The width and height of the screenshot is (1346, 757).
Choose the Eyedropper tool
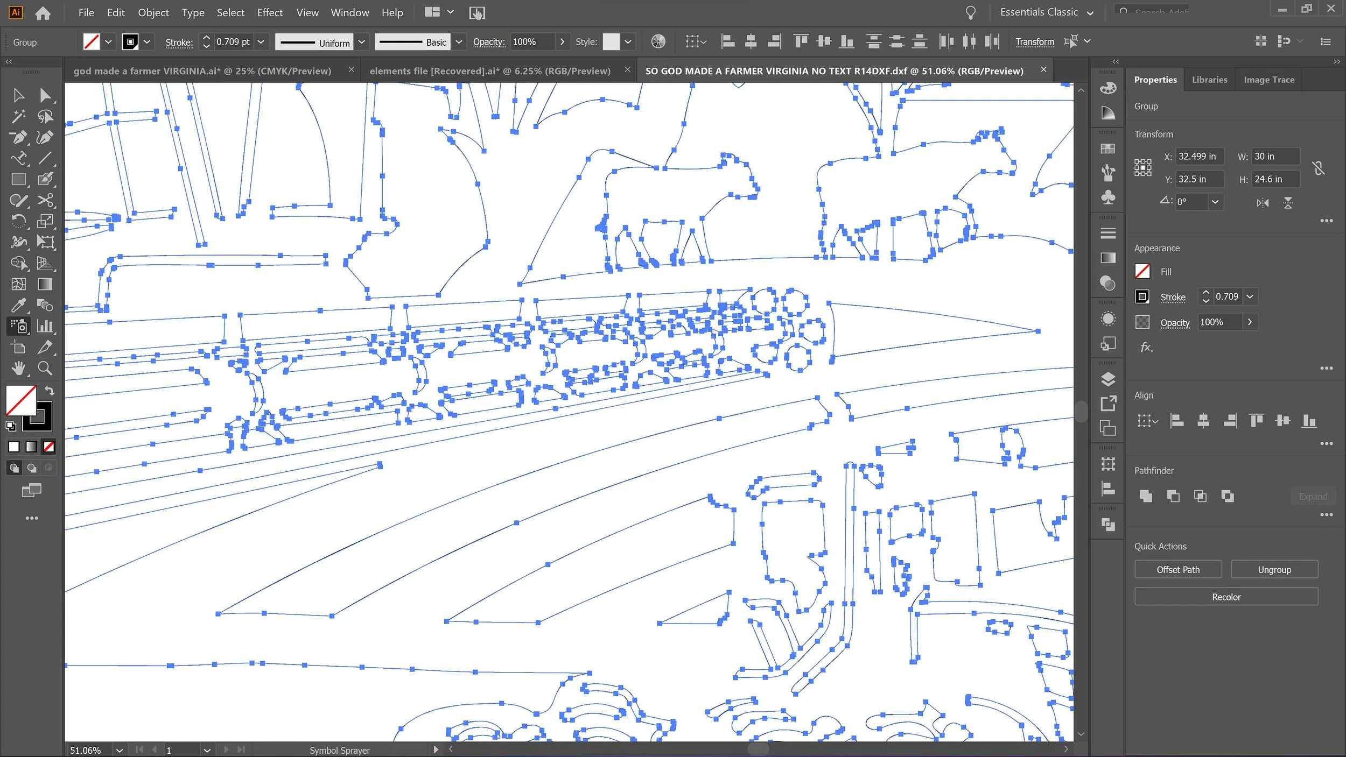[x=18, y=305]
